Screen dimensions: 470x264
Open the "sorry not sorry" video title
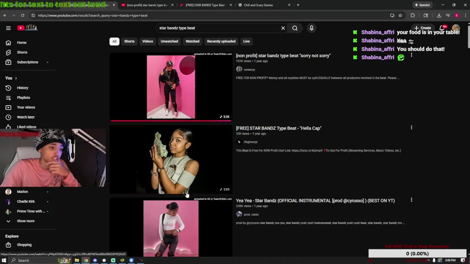point(283,56)
